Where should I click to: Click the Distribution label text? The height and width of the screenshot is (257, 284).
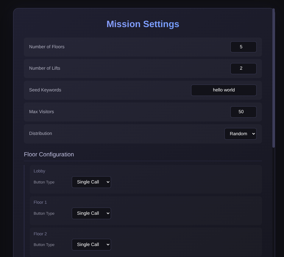[x=40, y=133]
